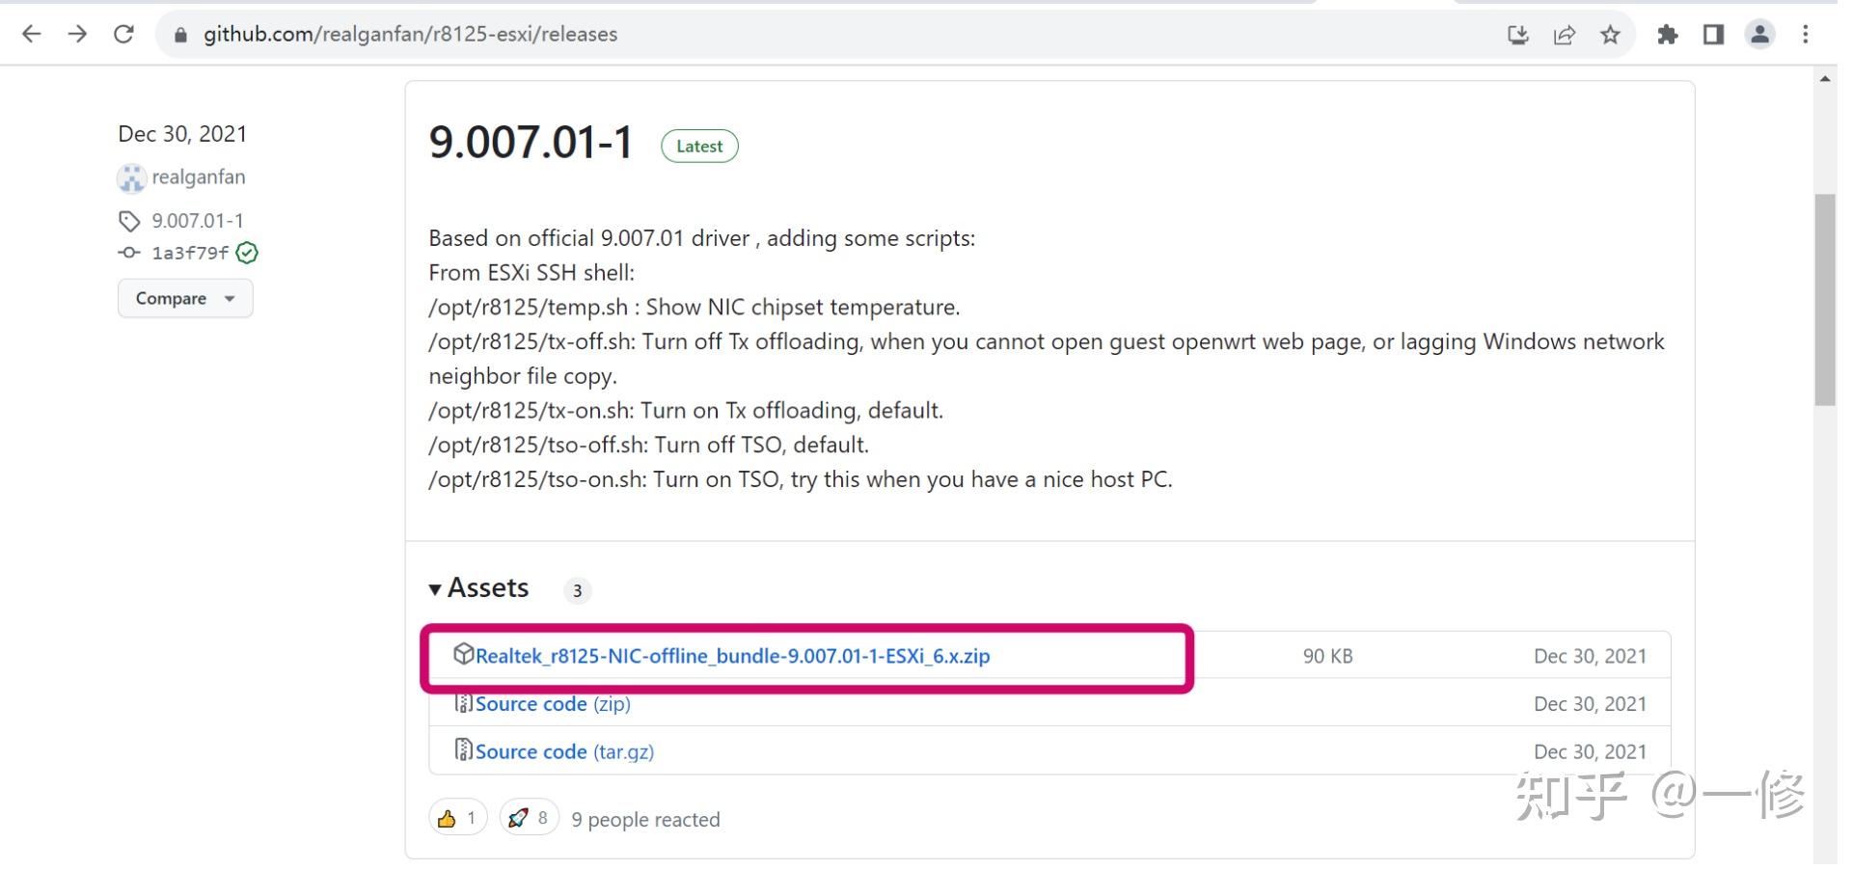Click the site lock icon

click(179, 35)
